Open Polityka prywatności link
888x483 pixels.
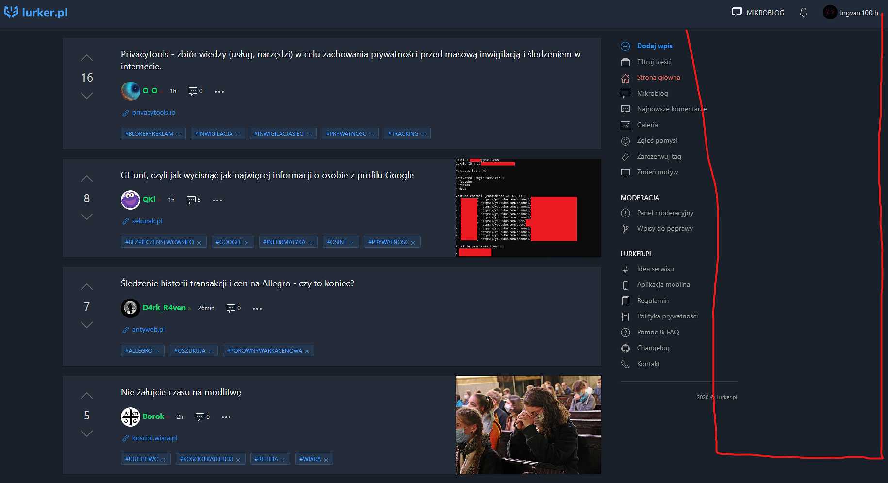(x=659, y=316)
